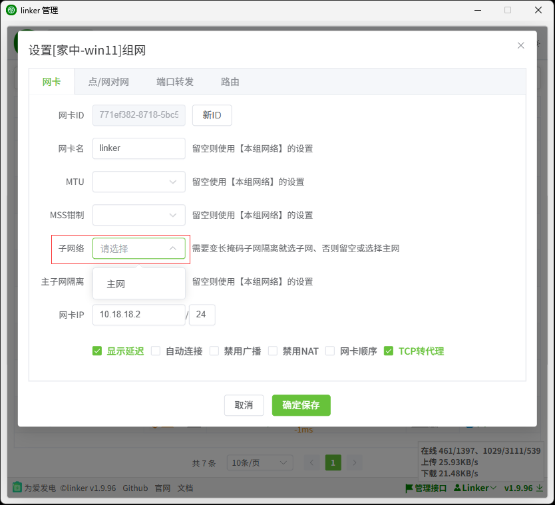Click the download icon beside v1.9.96

540,488
